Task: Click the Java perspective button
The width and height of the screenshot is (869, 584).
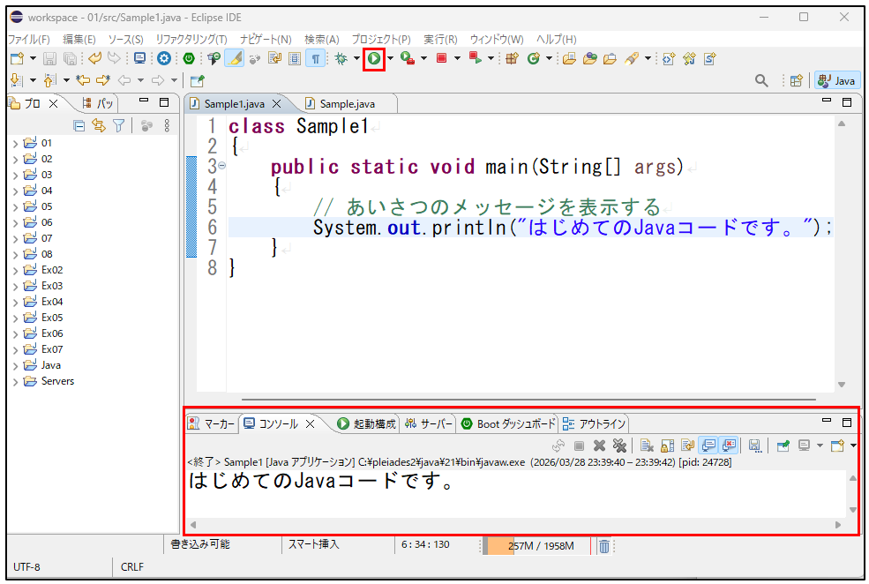Action: pyautogui.click(x=836, y=80)
